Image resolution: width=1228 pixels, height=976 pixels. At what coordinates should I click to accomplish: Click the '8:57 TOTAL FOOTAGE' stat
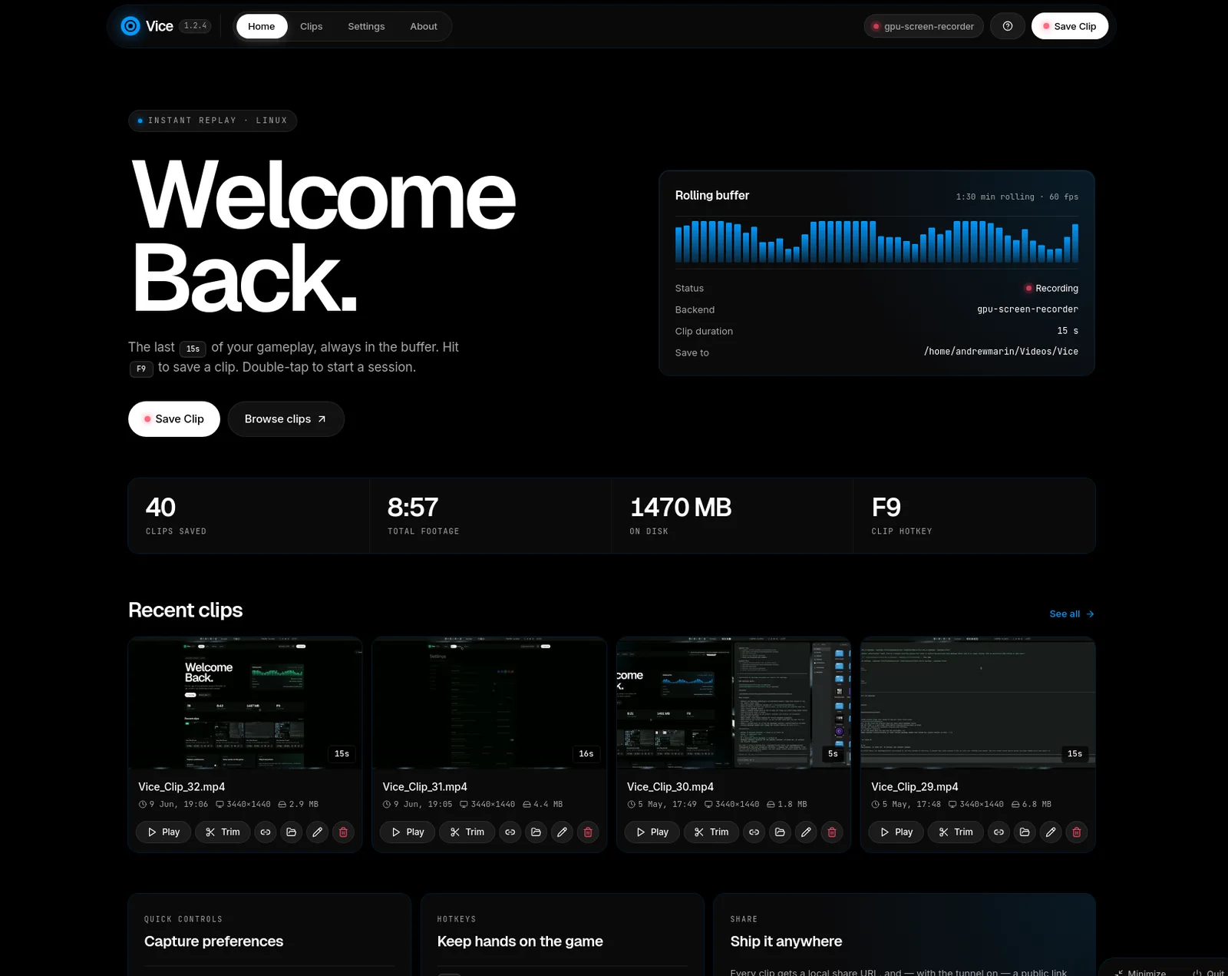tap(490, 516)
